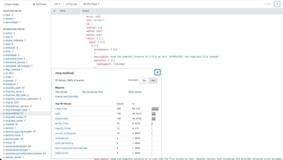The image size is (283, 160).
Task: Click the tools/call percentage bar
Action: point(154,118)
